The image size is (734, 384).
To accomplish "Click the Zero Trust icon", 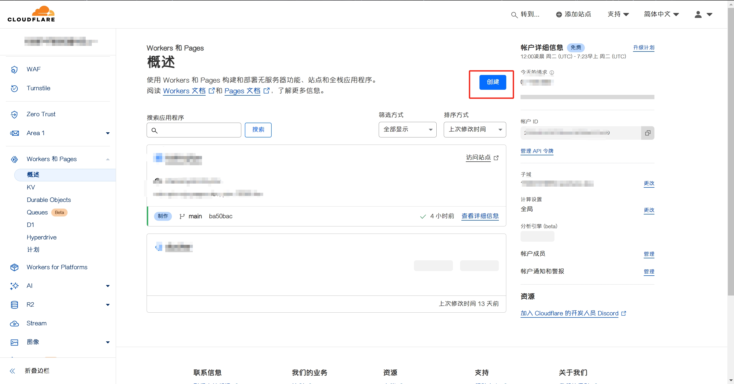I will 14,114.
